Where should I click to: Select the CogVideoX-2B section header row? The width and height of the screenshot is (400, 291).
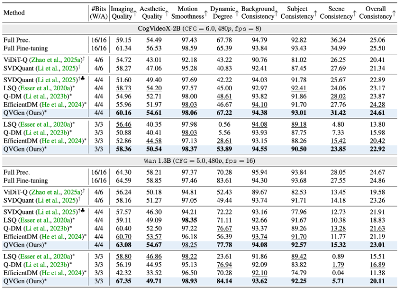coord(200,28)
